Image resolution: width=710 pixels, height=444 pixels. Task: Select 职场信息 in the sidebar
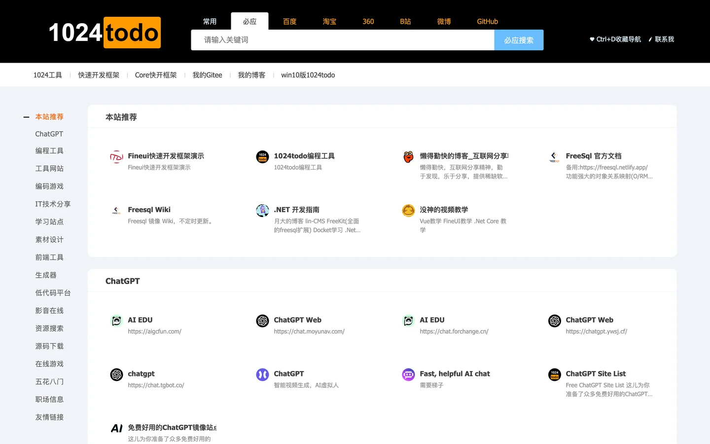(x=49, y=400)
